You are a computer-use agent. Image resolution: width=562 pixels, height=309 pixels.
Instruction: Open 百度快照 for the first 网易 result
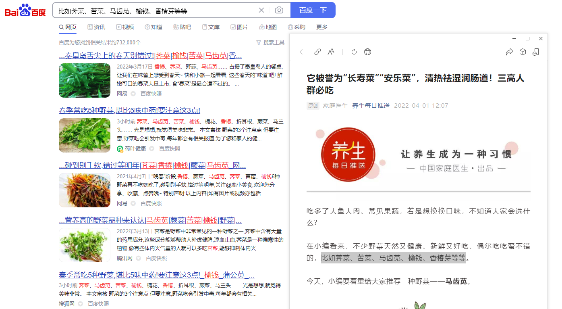[x=151, y=94]
